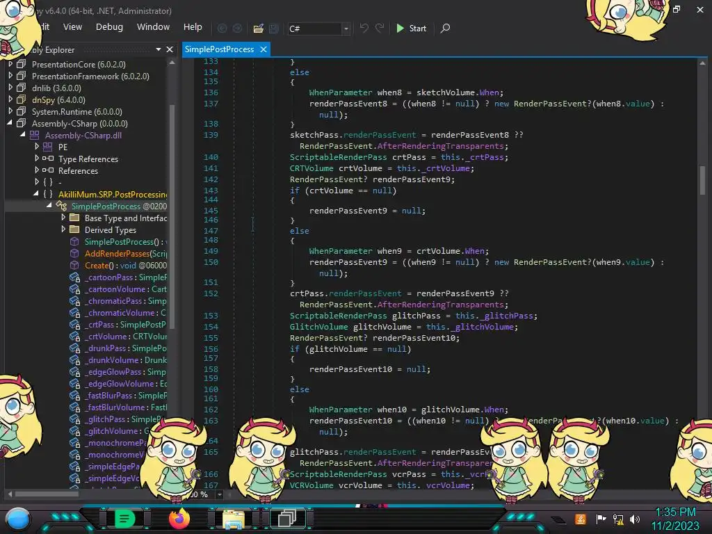Expand the Derived Types folder
Image resolution: width=712 pixels, height=534 pixels.
tap(63, 229)
